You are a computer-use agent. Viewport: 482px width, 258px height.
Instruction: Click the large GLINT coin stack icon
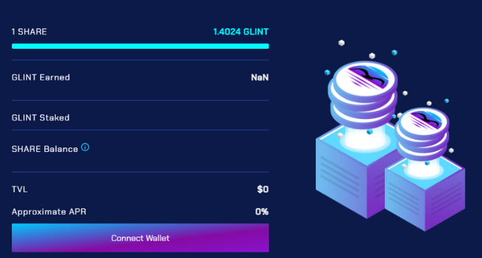click(x=363, y=92)
